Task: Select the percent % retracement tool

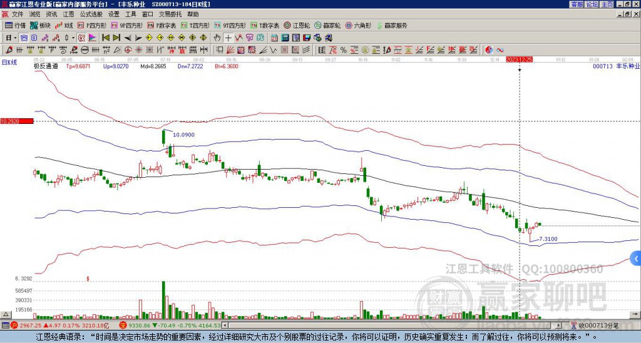Action: coord(344,50)
